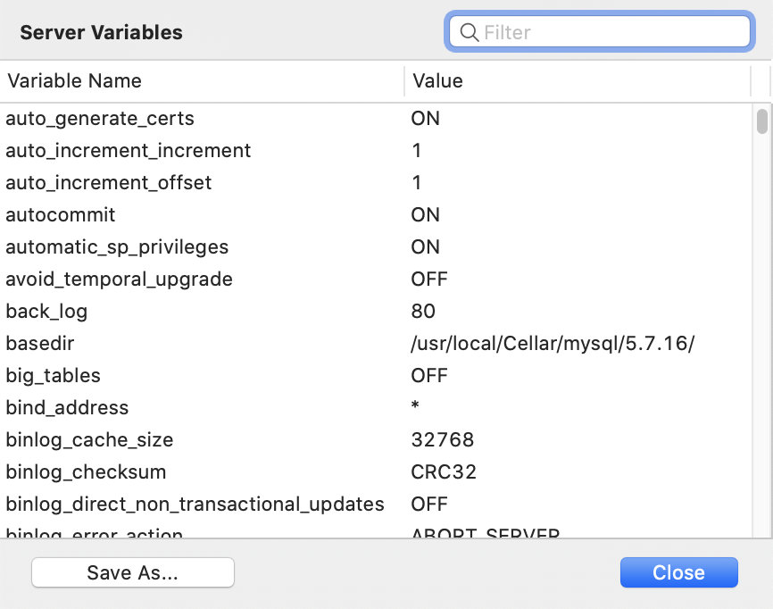
Task: Select the auto_increment_increment variable
Action: [129, 151]
